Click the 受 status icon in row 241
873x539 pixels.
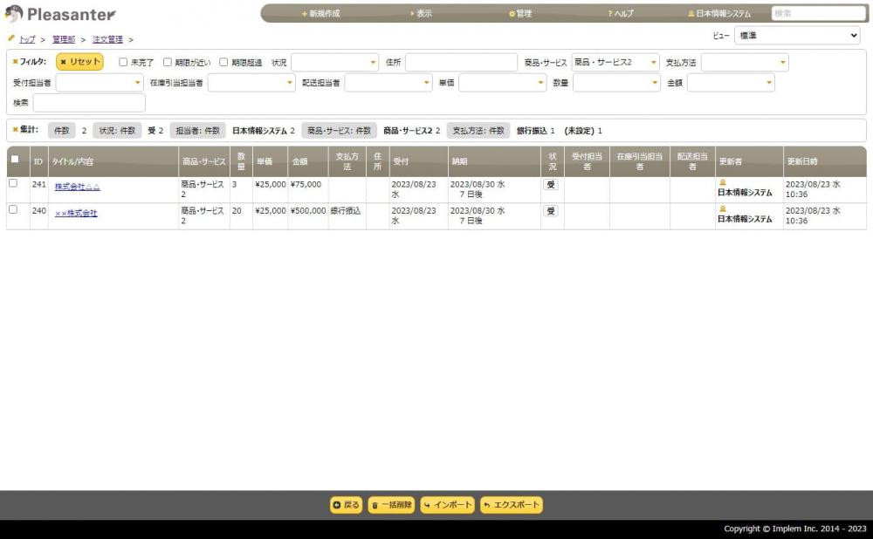551,185
